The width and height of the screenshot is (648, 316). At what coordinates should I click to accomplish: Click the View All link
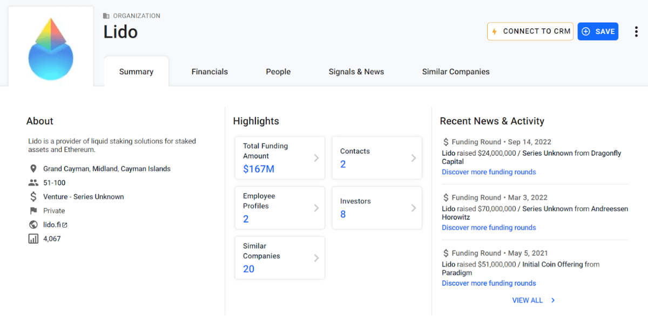[528, 300]
